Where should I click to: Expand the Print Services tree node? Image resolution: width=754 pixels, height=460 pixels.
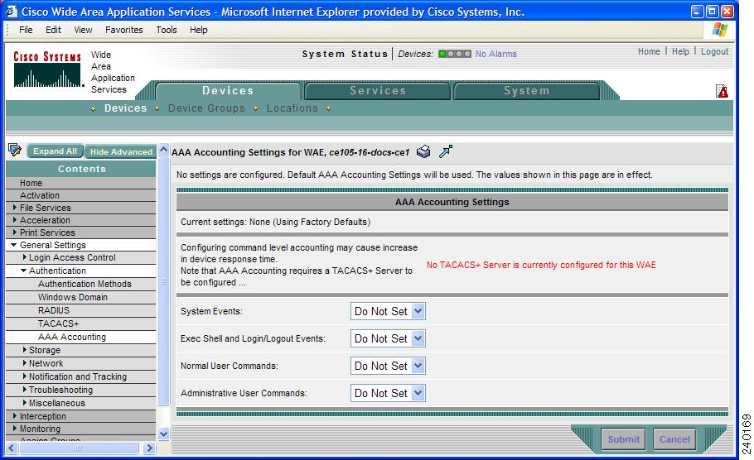pyautogui.click(x=15, y=232)
